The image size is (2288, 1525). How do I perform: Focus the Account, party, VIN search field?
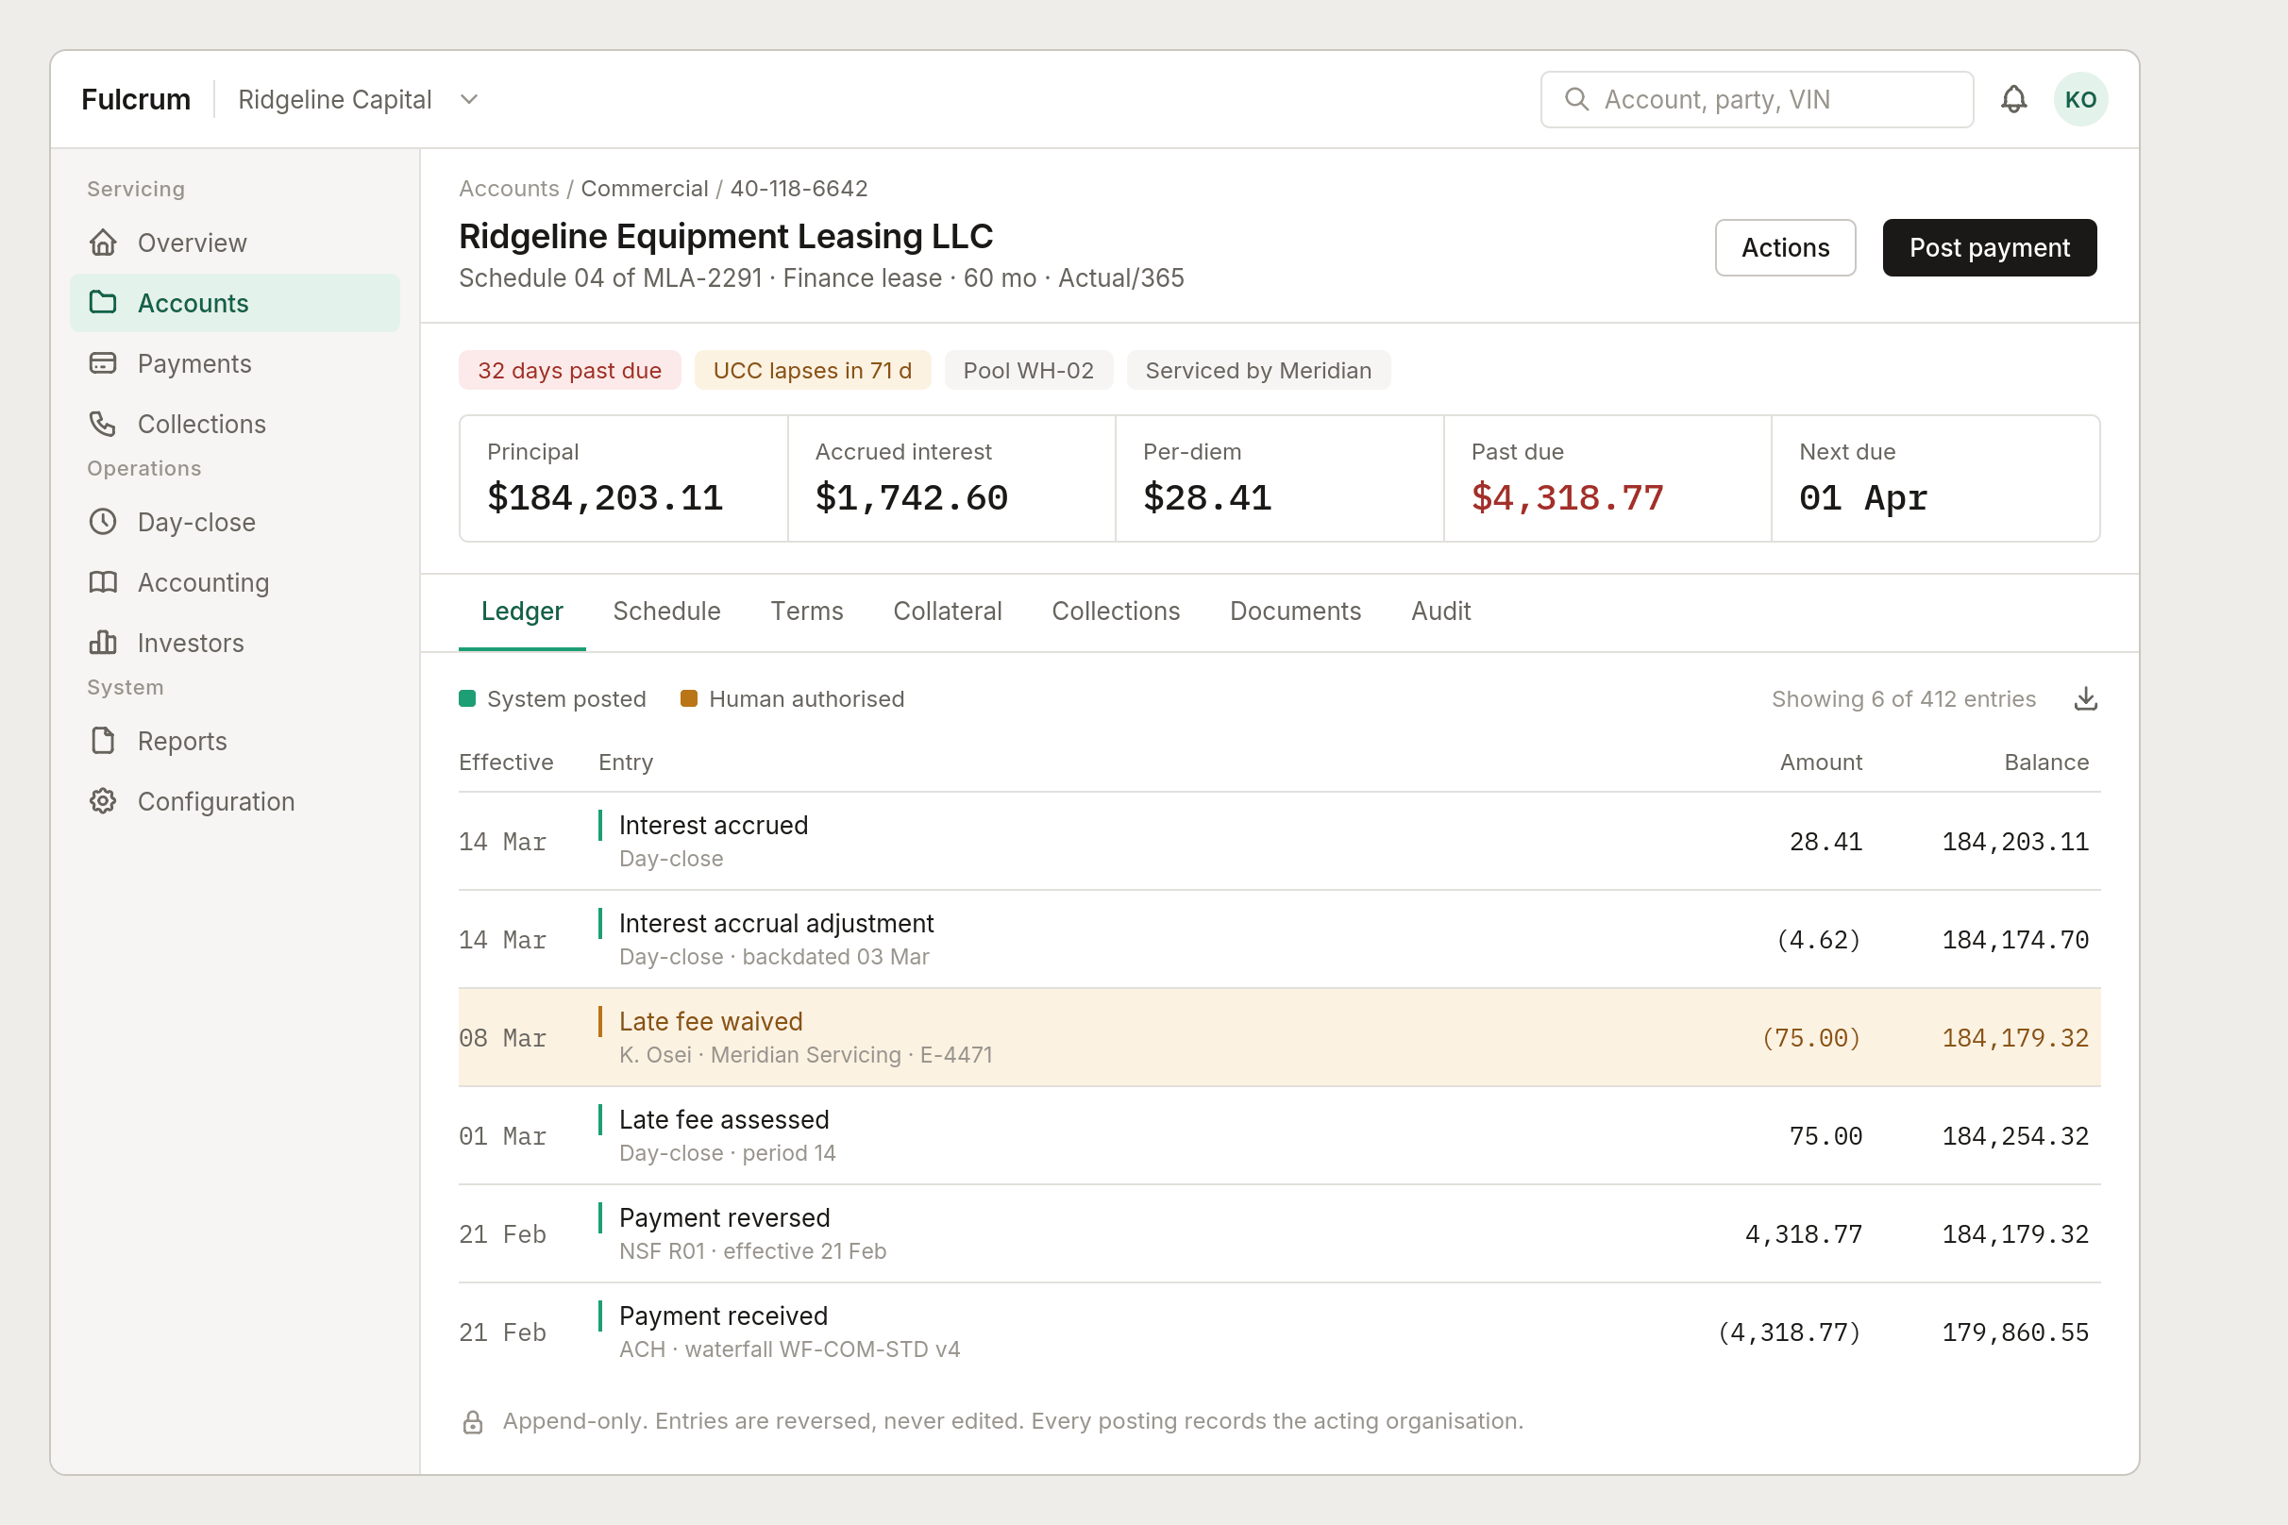[1757, 99]
